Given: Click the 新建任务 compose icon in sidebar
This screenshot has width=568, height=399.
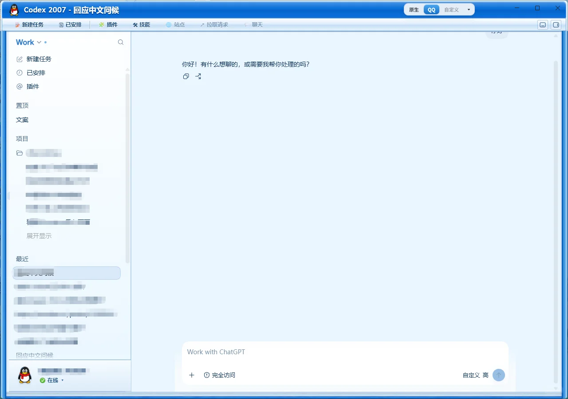Looking at the screenshot, I should click(20, 59).
